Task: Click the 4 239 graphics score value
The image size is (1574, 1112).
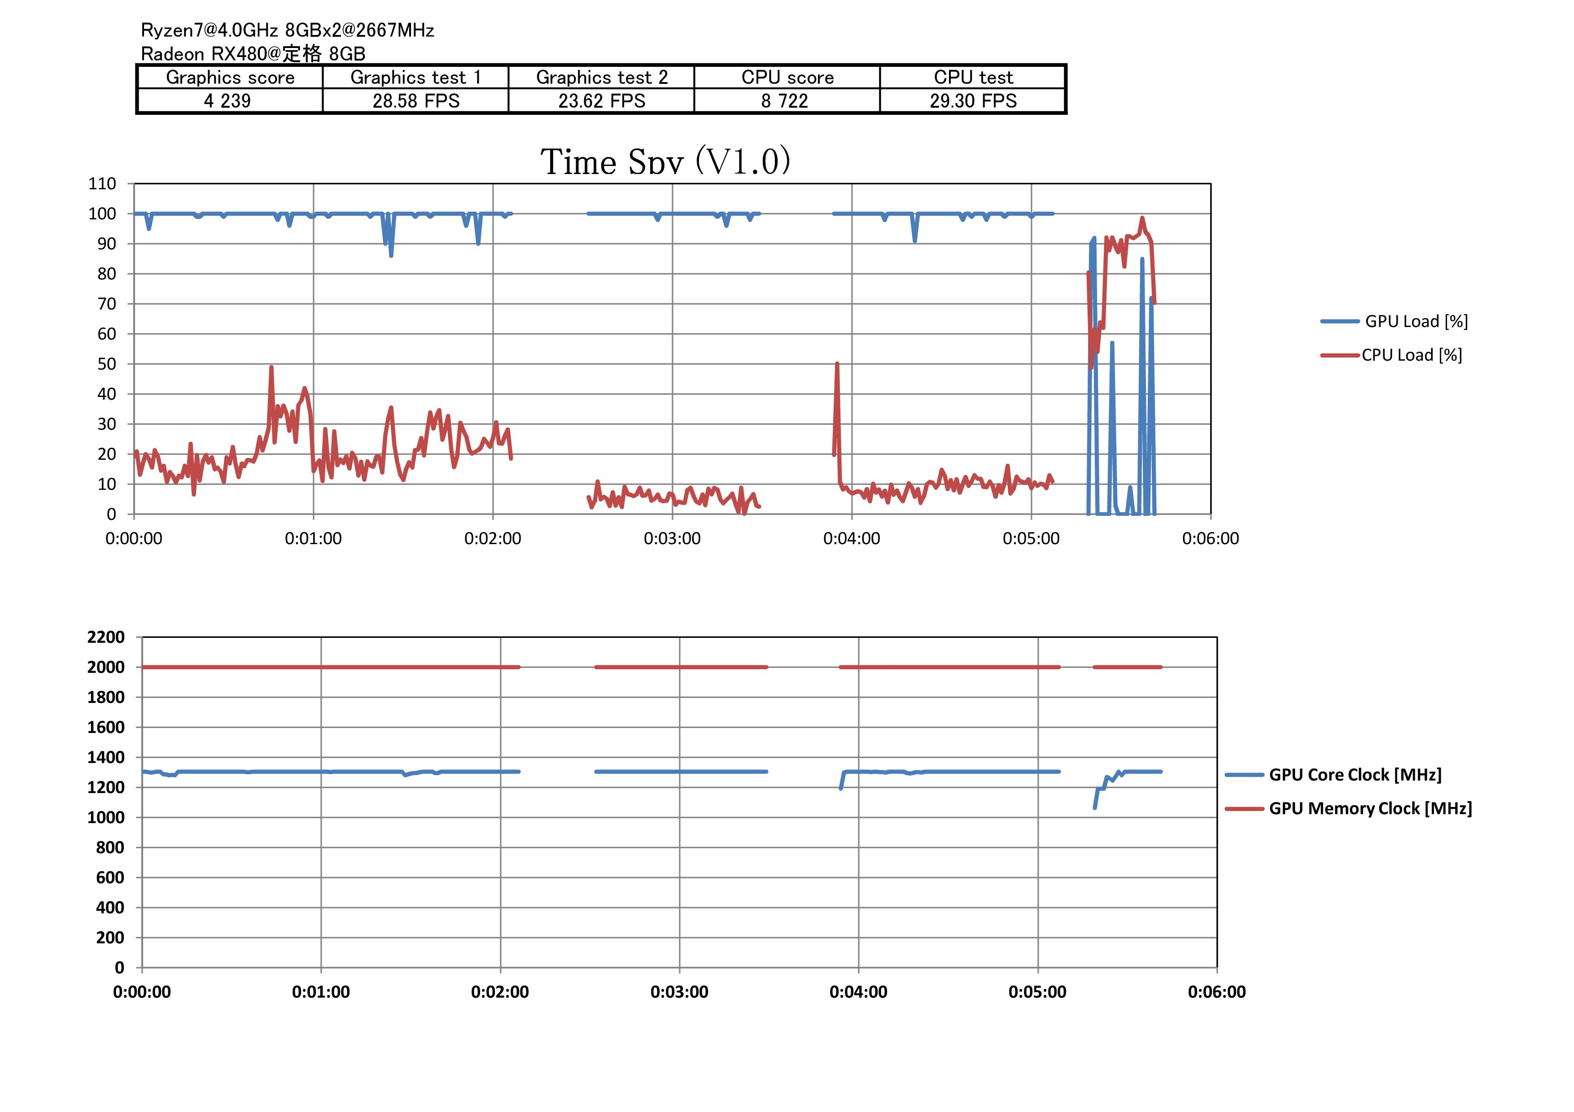Action: (x=227, y=101)
